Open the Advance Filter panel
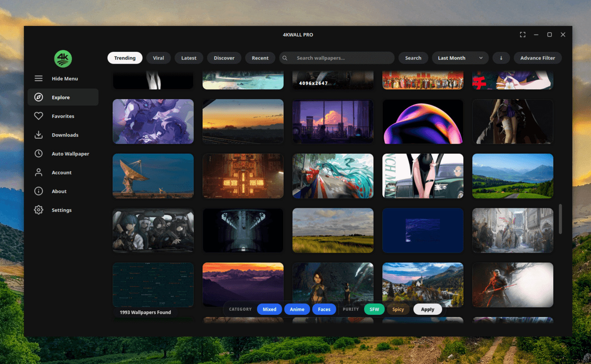 pos(538,58)
